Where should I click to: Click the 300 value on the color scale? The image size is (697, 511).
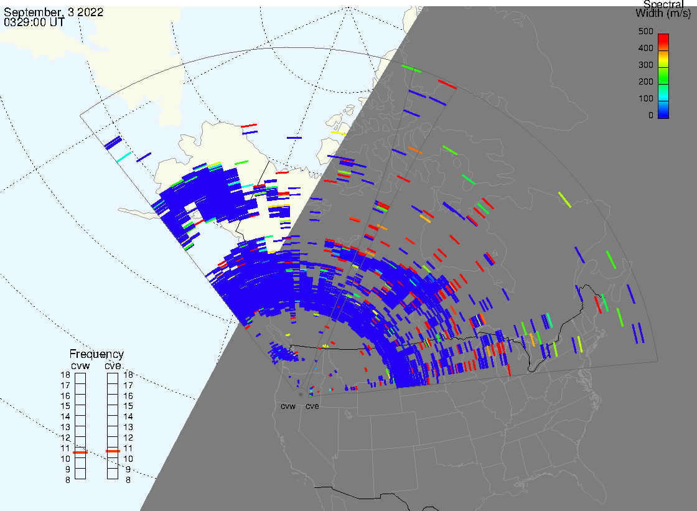646,65
